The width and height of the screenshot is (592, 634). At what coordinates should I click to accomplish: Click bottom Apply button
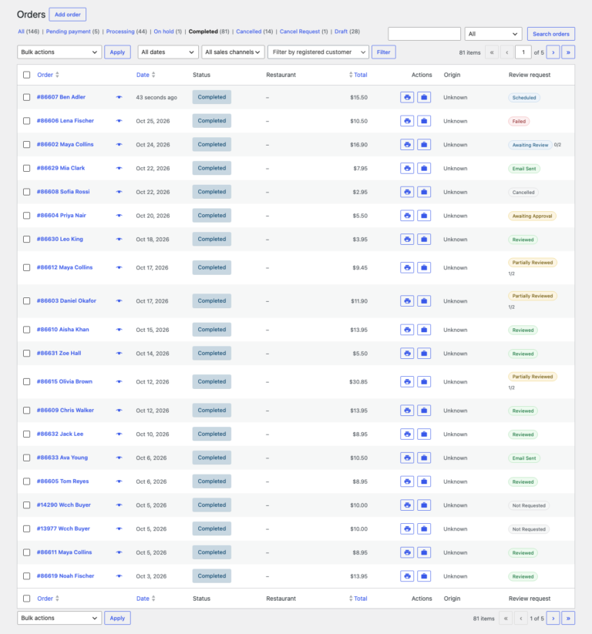point(117,619)
